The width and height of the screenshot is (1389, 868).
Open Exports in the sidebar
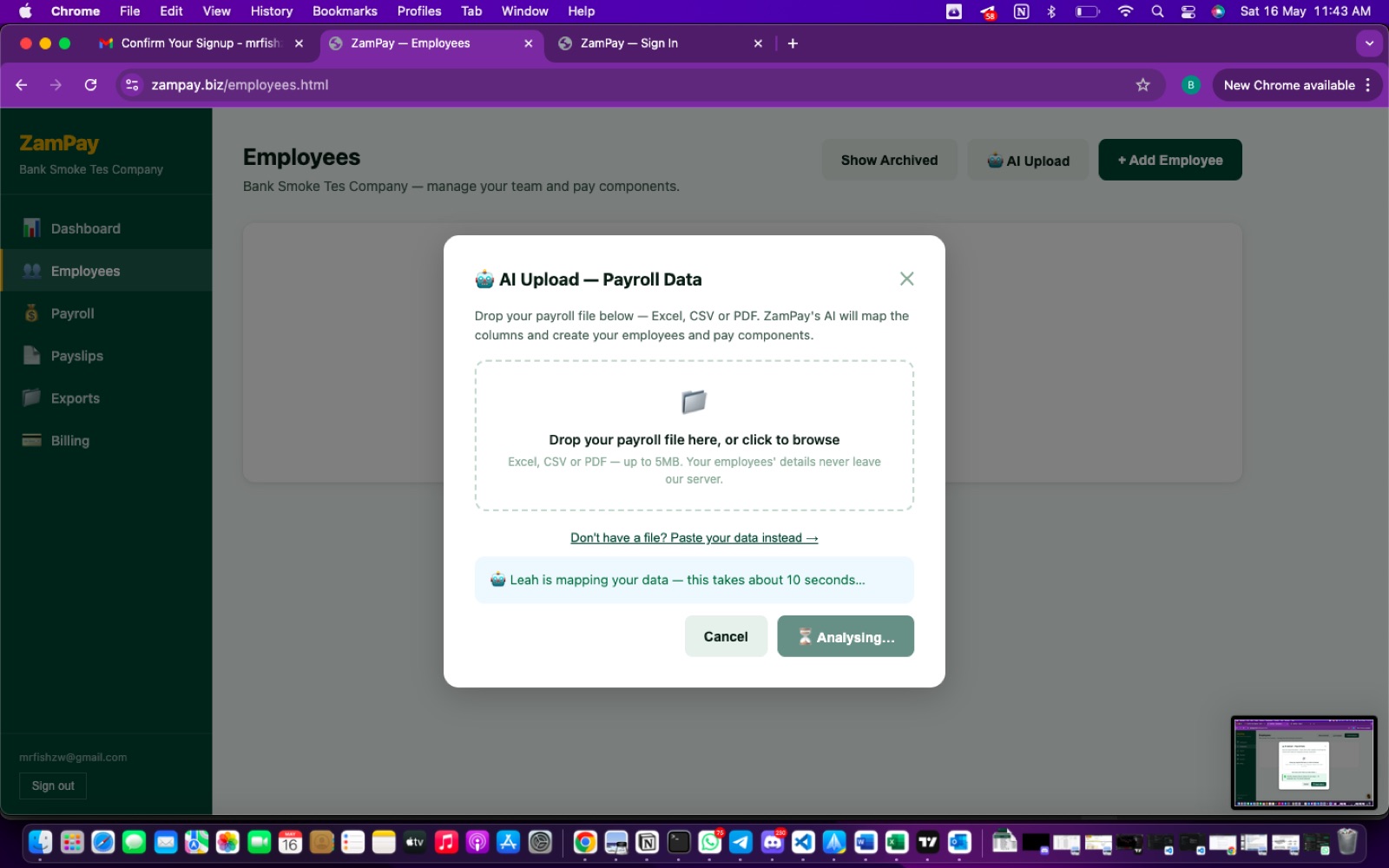(106, 398)
